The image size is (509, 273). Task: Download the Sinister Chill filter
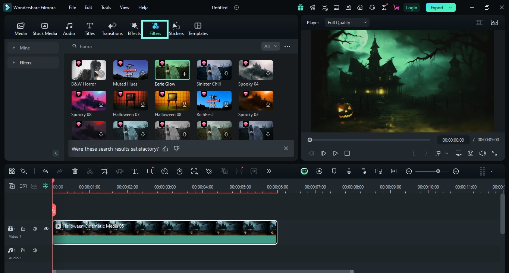pyautogui.click(x=226, y=74)
